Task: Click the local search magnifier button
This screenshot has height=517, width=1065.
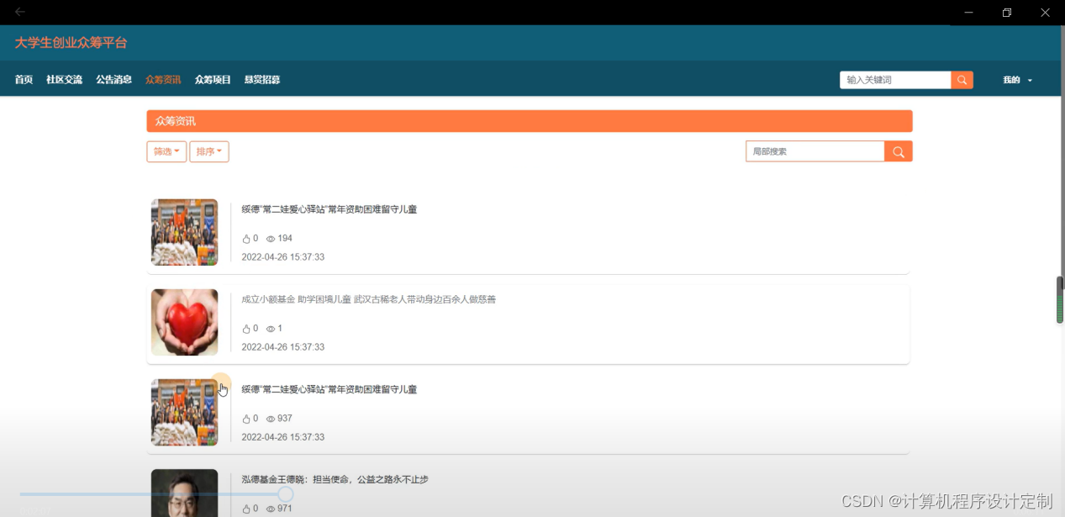Action: [x=899, y=151]
